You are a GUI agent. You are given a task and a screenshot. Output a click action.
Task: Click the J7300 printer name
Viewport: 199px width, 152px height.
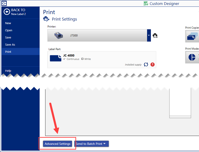pyautogui.click(x=74, y=35)
